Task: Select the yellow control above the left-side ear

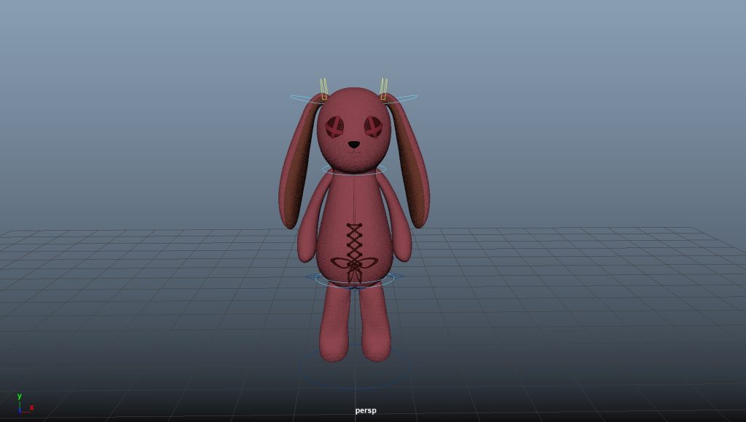Action: click(x=324, y=89)
